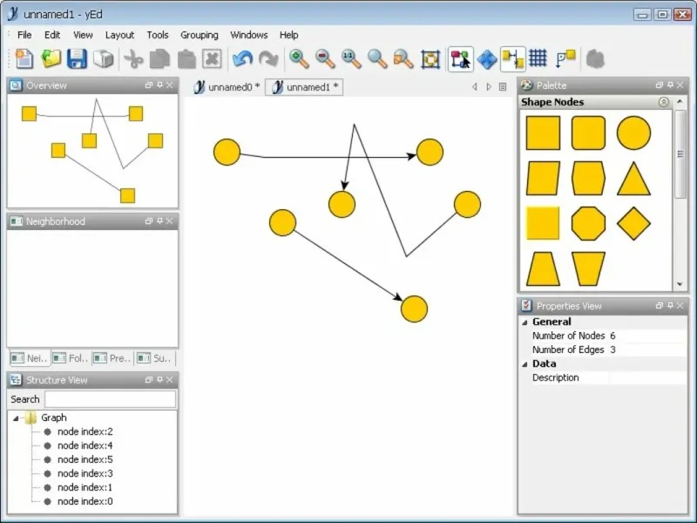Switch to the Nei.. panel tab
Viewport: 697px width, 523px height.
point(30,358)
